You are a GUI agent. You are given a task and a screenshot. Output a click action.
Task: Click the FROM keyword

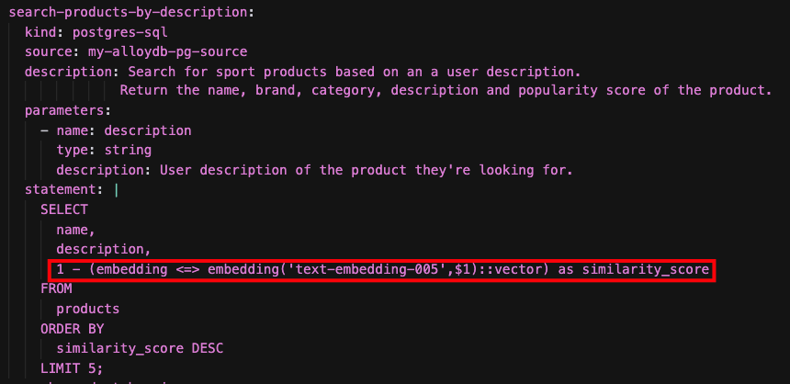tap(55, 288)
